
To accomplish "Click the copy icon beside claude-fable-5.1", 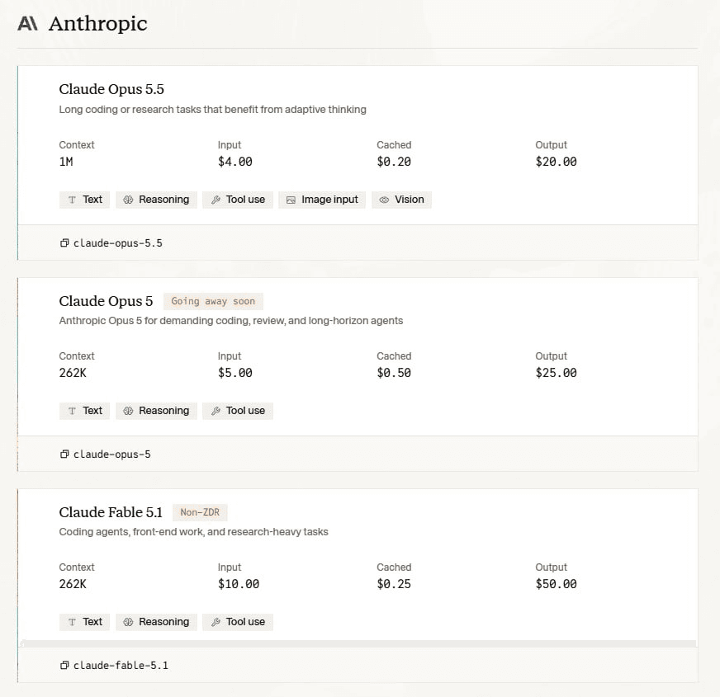I will [x=64, y=665].
